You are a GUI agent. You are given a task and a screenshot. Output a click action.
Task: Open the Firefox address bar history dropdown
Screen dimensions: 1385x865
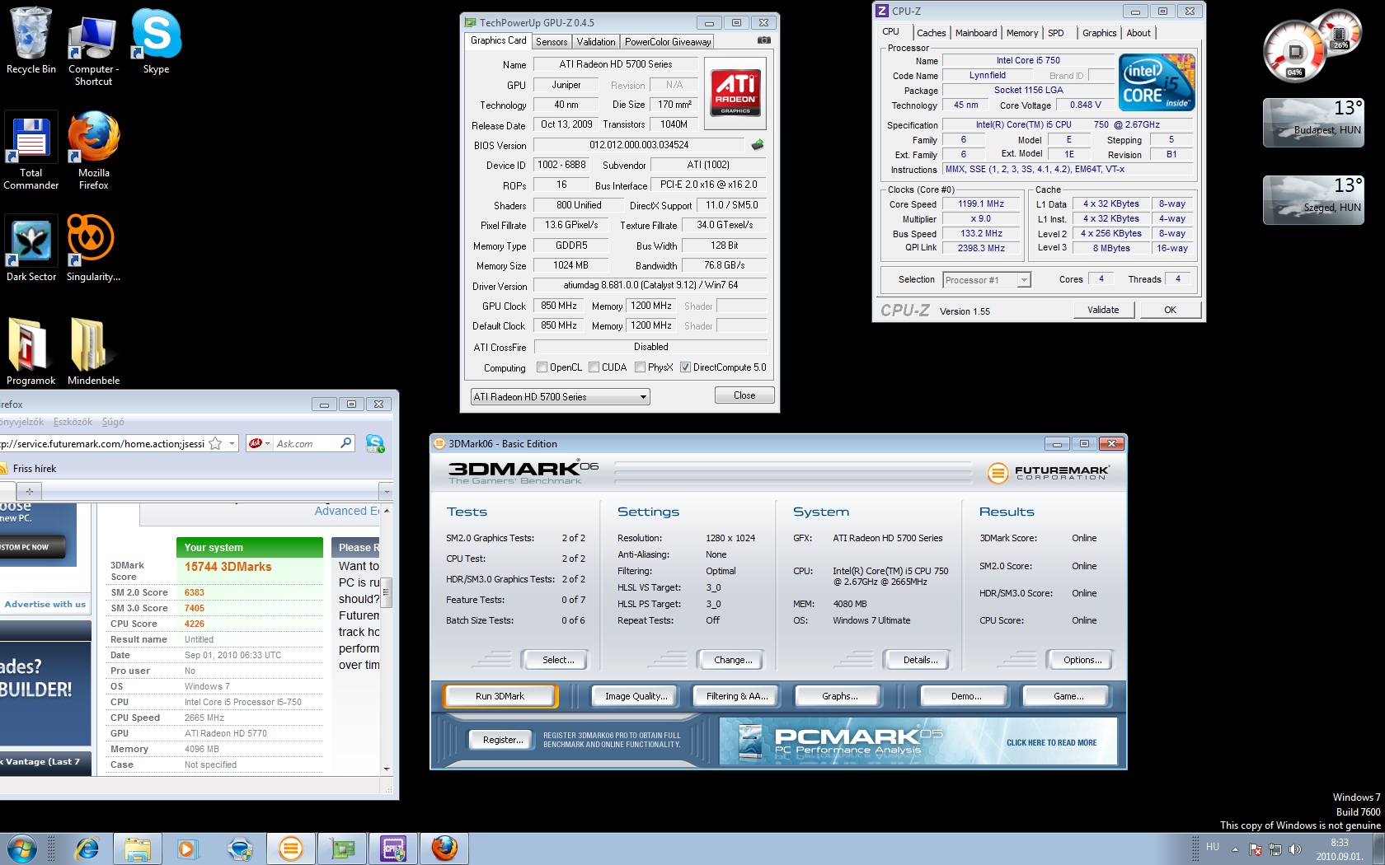click(x=232, y=443)
